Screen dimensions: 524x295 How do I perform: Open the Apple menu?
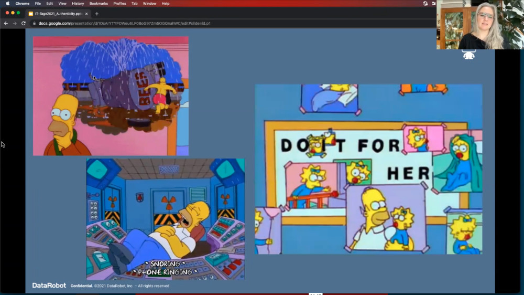pyautogui.click(x=7, y=3)
